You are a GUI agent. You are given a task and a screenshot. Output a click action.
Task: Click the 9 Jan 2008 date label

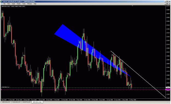[34, 100]
